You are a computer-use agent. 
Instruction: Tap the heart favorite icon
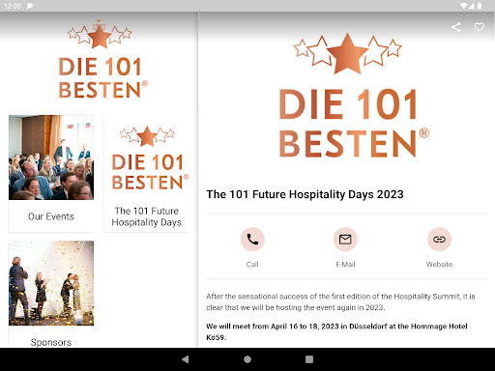pyautogui.click(x=480, y=27)
